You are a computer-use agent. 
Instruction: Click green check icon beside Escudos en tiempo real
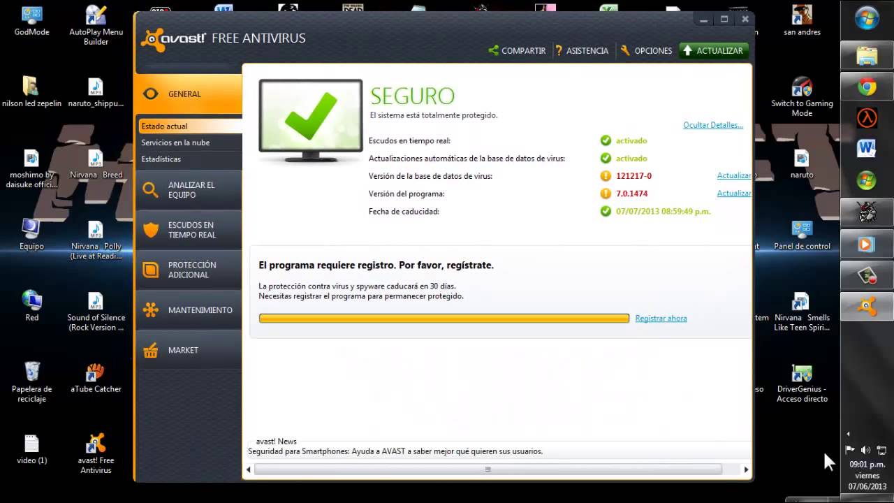click(606, 140)
